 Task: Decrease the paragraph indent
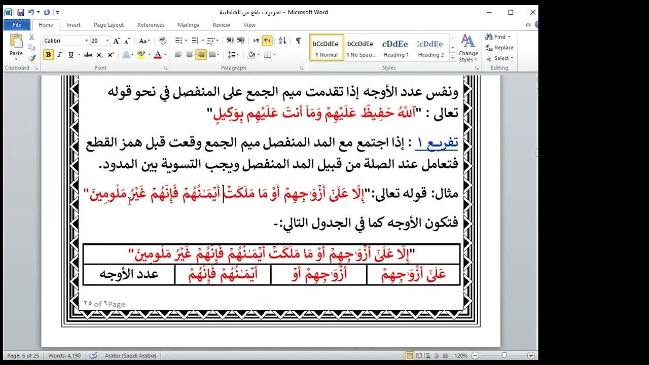pyautogui.click(x=230, y=41)
